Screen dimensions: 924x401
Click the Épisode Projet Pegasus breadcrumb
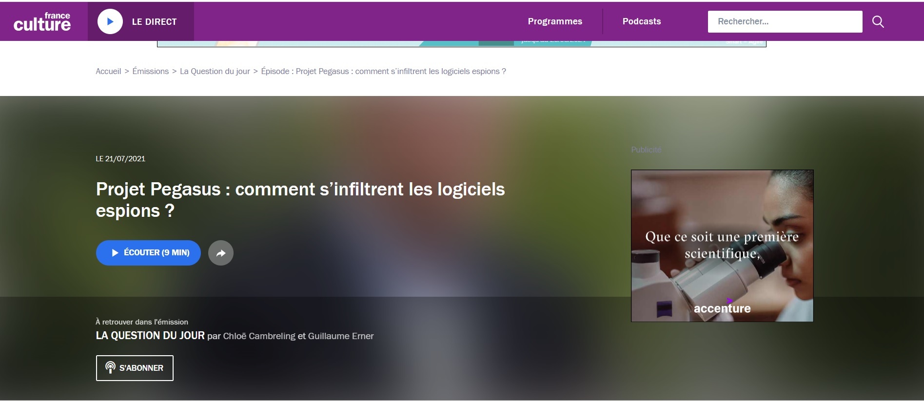[x=383, y=71]
